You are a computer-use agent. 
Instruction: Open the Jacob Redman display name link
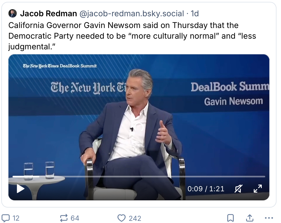(x=48, y=13)
